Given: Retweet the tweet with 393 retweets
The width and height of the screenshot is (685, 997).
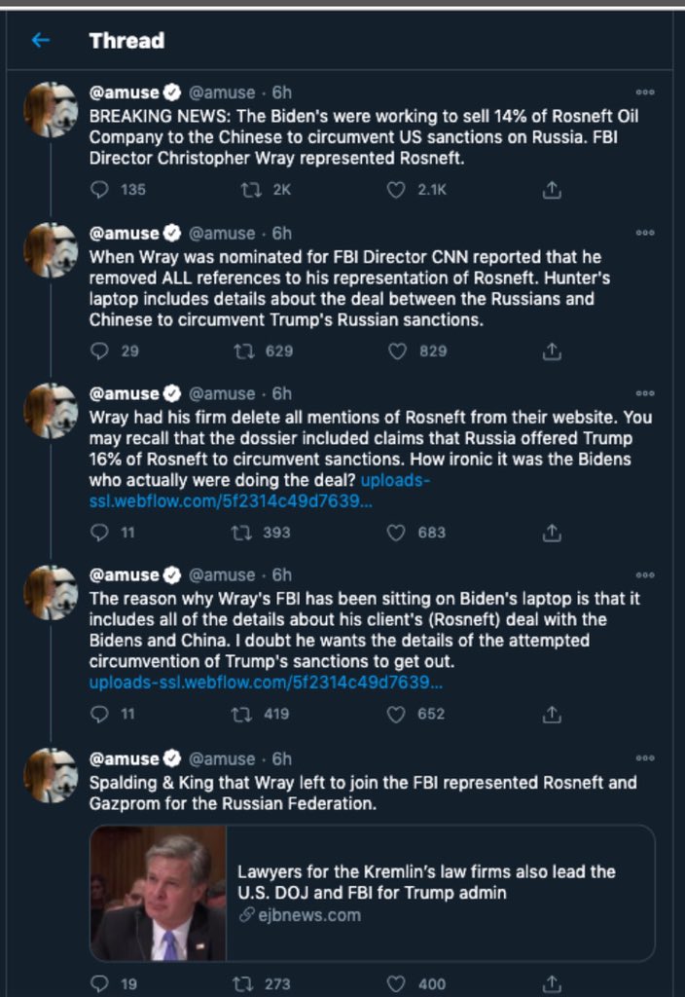Looking at the screenshot, I should coord(241,533).
